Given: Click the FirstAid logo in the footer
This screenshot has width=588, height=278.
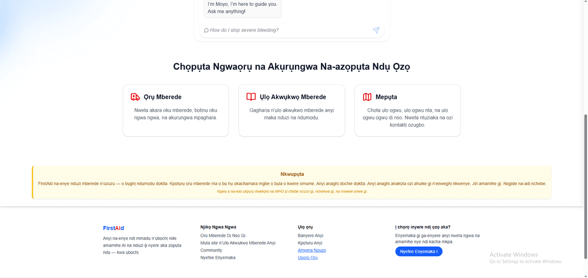Looking at the screenshot, I should pos(113,228).
